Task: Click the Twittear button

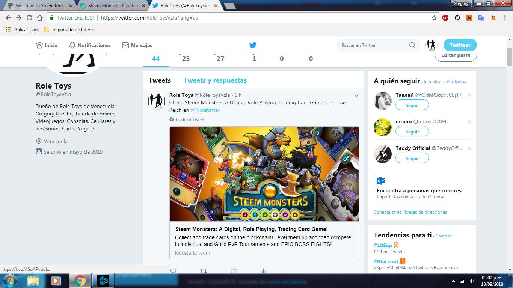Action: click(x=460, y=45)
